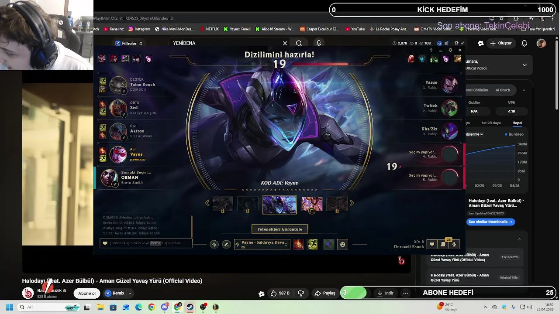
Task: Open the YouTube account avatar
Action: point(541,43)
